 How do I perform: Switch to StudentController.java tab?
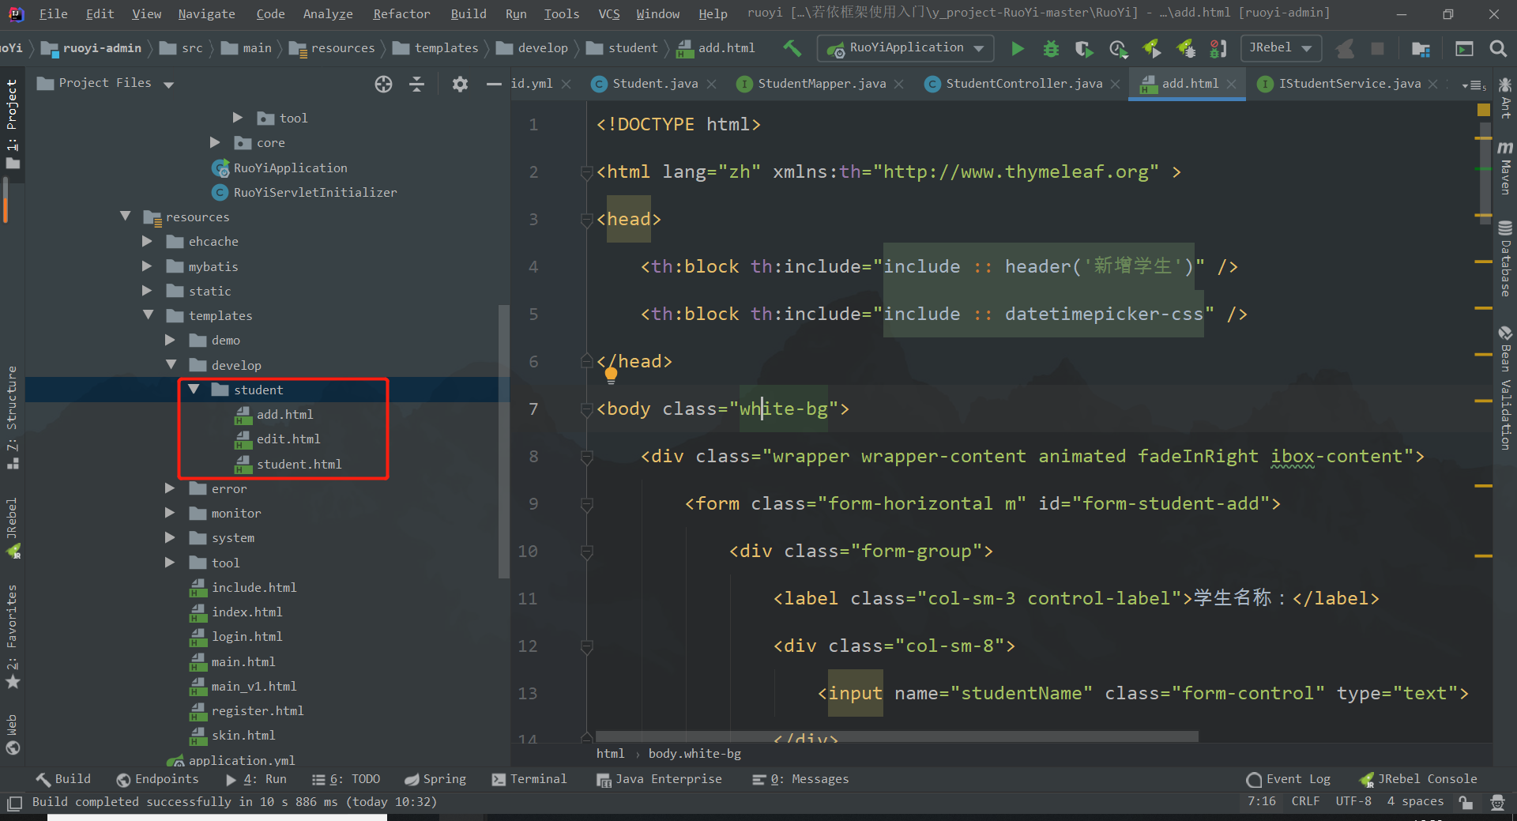pyautogui.click(x=1024, y=83)
